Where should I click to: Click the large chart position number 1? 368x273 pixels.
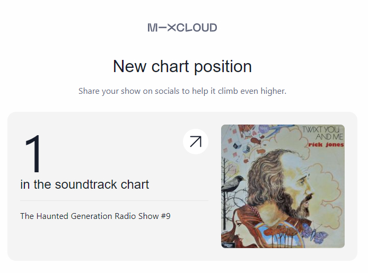pos(33,154)
